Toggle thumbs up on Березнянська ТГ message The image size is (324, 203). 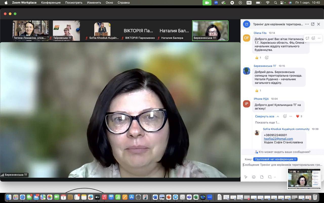[258, 91]
